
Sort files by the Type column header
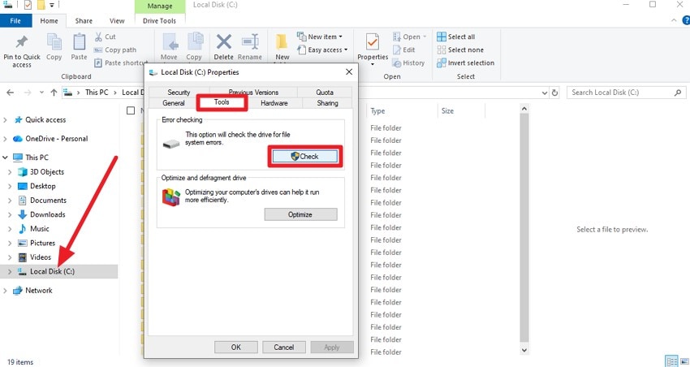coord(401,111)
